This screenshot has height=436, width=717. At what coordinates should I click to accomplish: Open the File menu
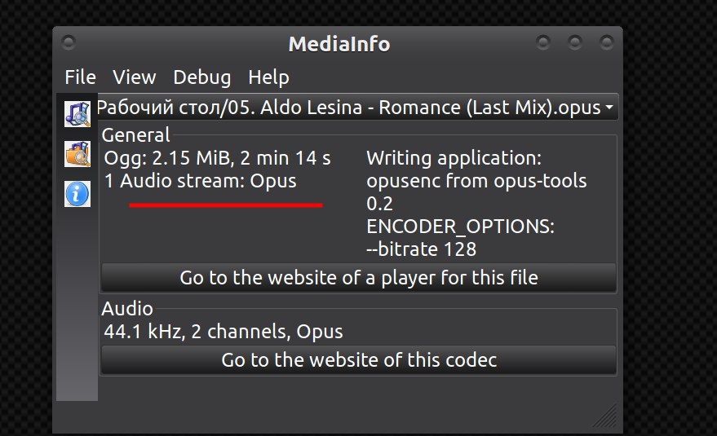pyautogui.click(x=81, y=77)
